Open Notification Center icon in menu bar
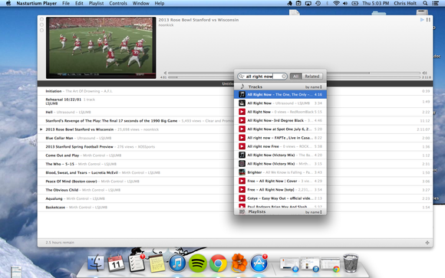The width and height of the screenshot is (445, 278). click(435, 3)
